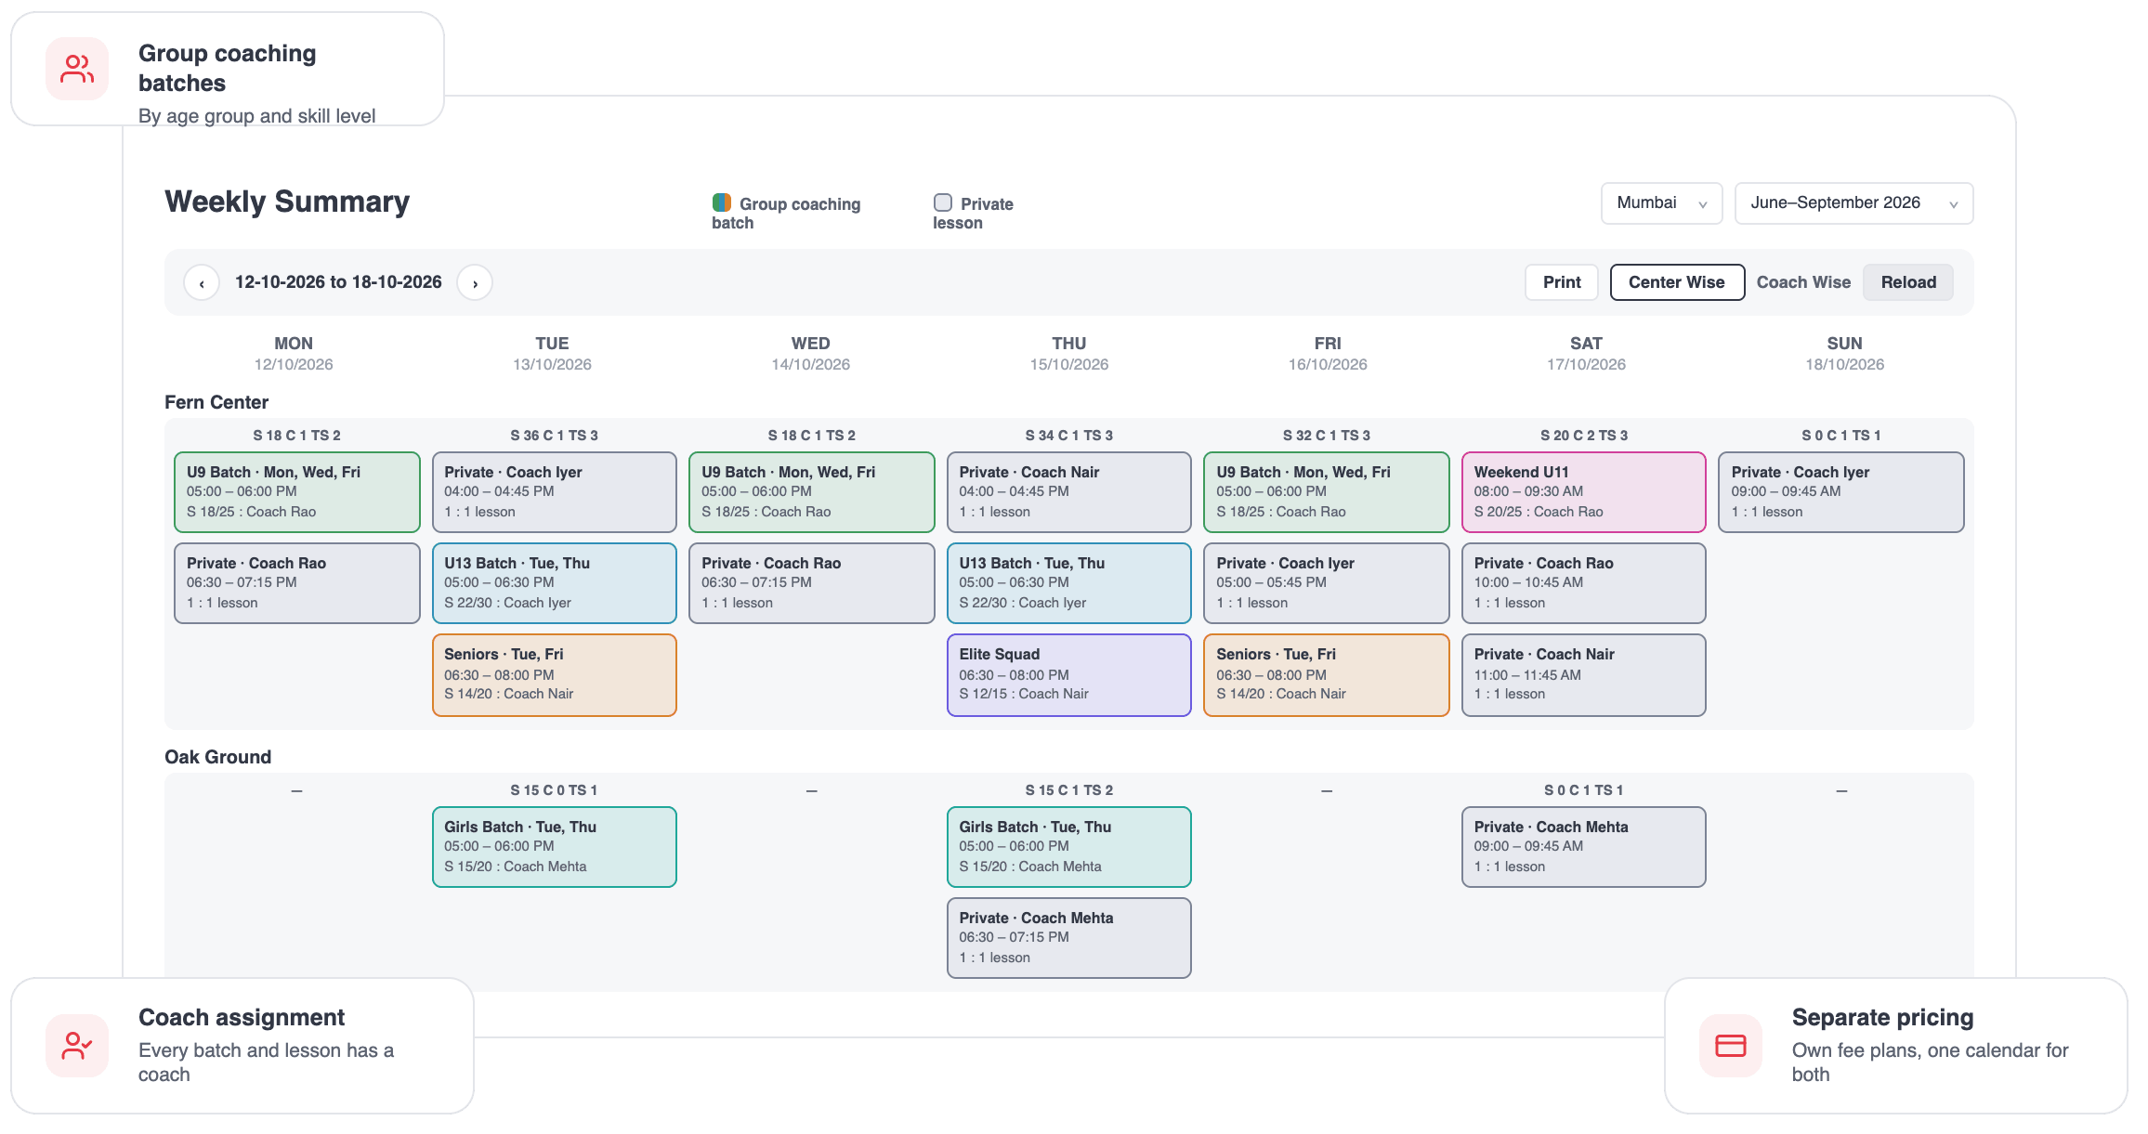Open Saturday Private Coach Nair 11:00 card
The image size is (2148, 1134).
pos(1584,675)
